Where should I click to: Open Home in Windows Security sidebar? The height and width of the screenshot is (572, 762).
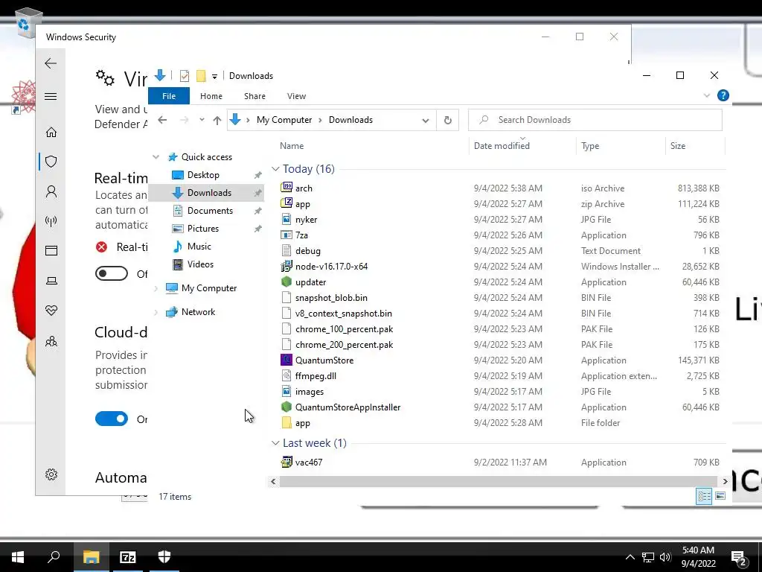click(x=51, y=133)
